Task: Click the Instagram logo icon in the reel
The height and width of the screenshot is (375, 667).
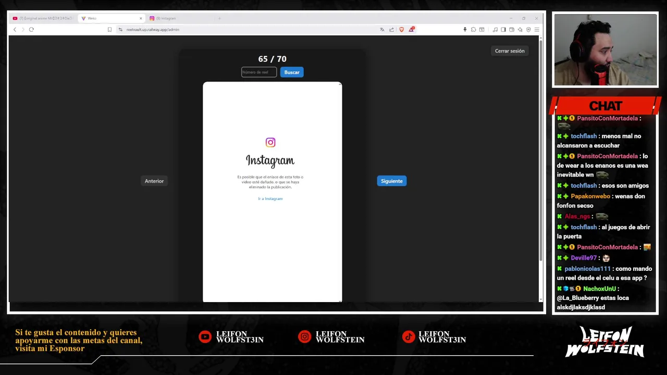Action: coord(270,142)
